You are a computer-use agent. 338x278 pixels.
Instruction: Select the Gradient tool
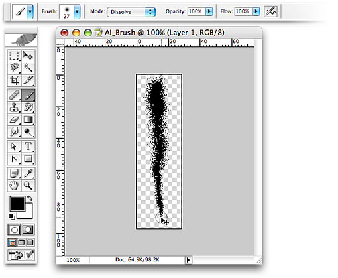click(28, 120)
